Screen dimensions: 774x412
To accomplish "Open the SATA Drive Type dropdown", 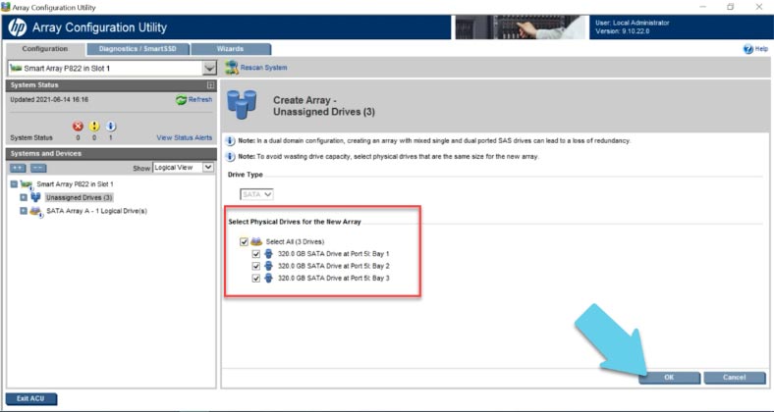I will [256, 194].
